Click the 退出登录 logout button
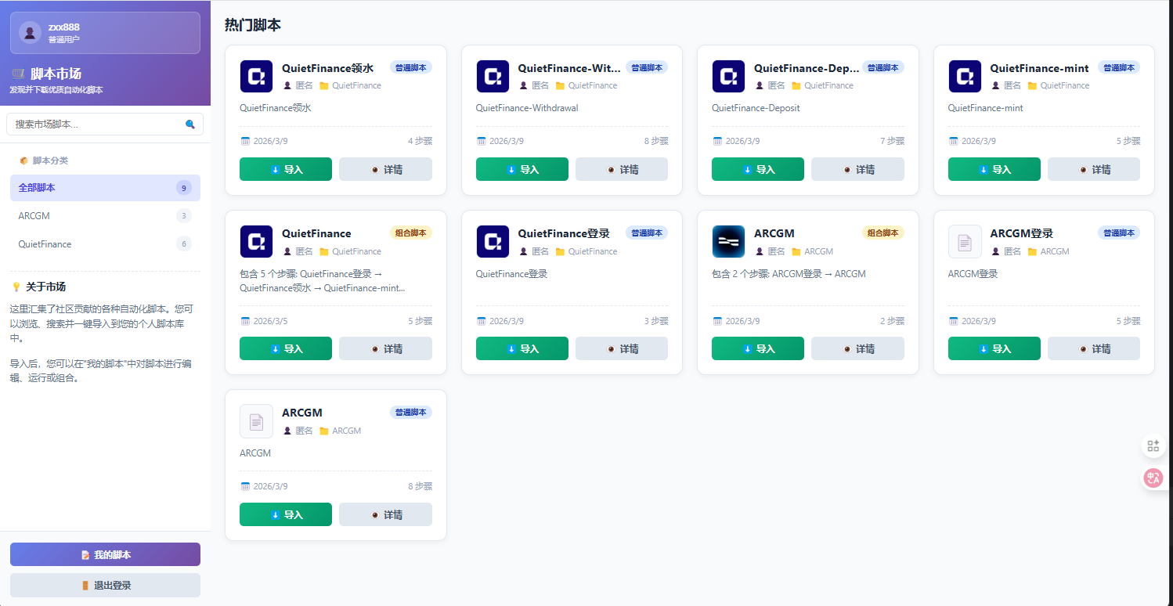 pos(105,585)
